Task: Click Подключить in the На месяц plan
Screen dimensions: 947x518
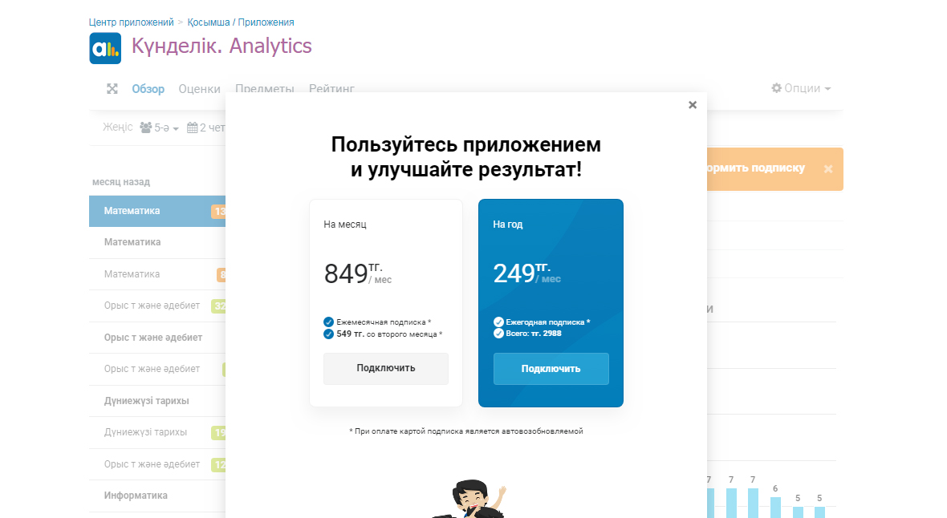Action: [386, 368]
